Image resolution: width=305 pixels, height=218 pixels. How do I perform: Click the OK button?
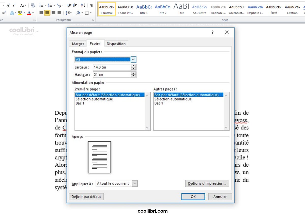point(193,197)
